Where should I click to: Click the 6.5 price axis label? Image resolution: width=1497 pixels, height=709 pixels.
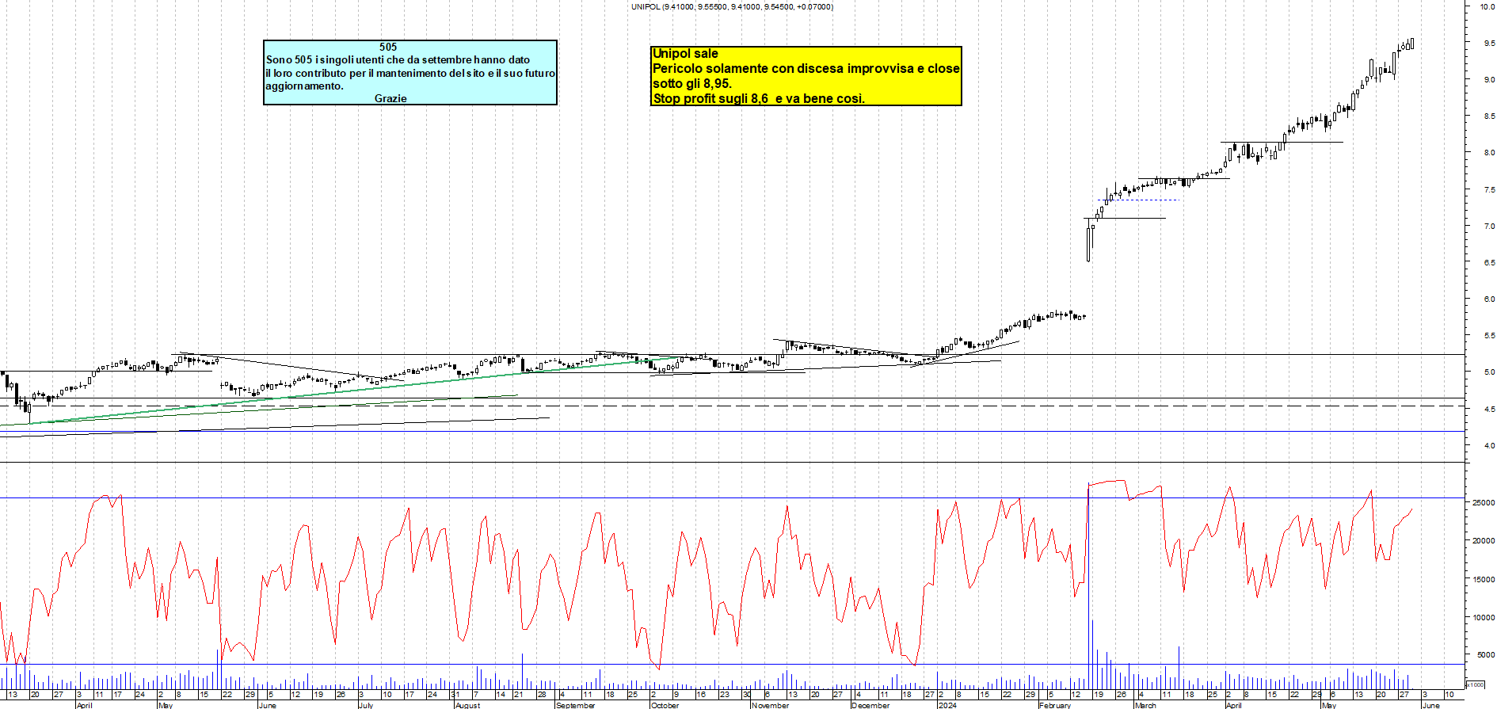[1489, 263]
